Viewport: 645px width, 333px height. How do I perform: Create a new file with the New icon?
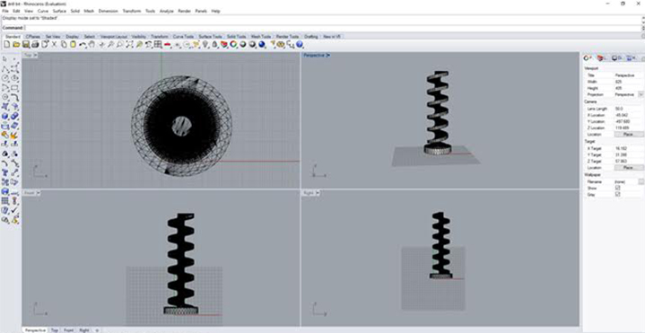click(7, 44)
